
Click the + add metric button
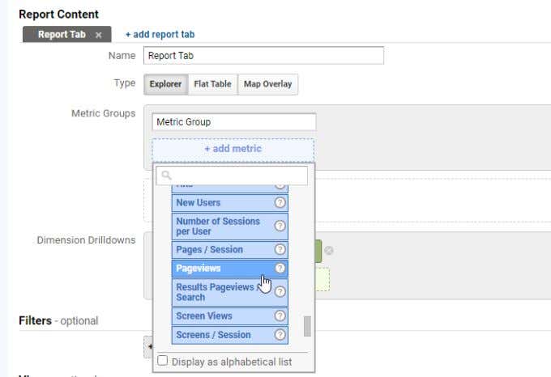click(x=233, y=149)
